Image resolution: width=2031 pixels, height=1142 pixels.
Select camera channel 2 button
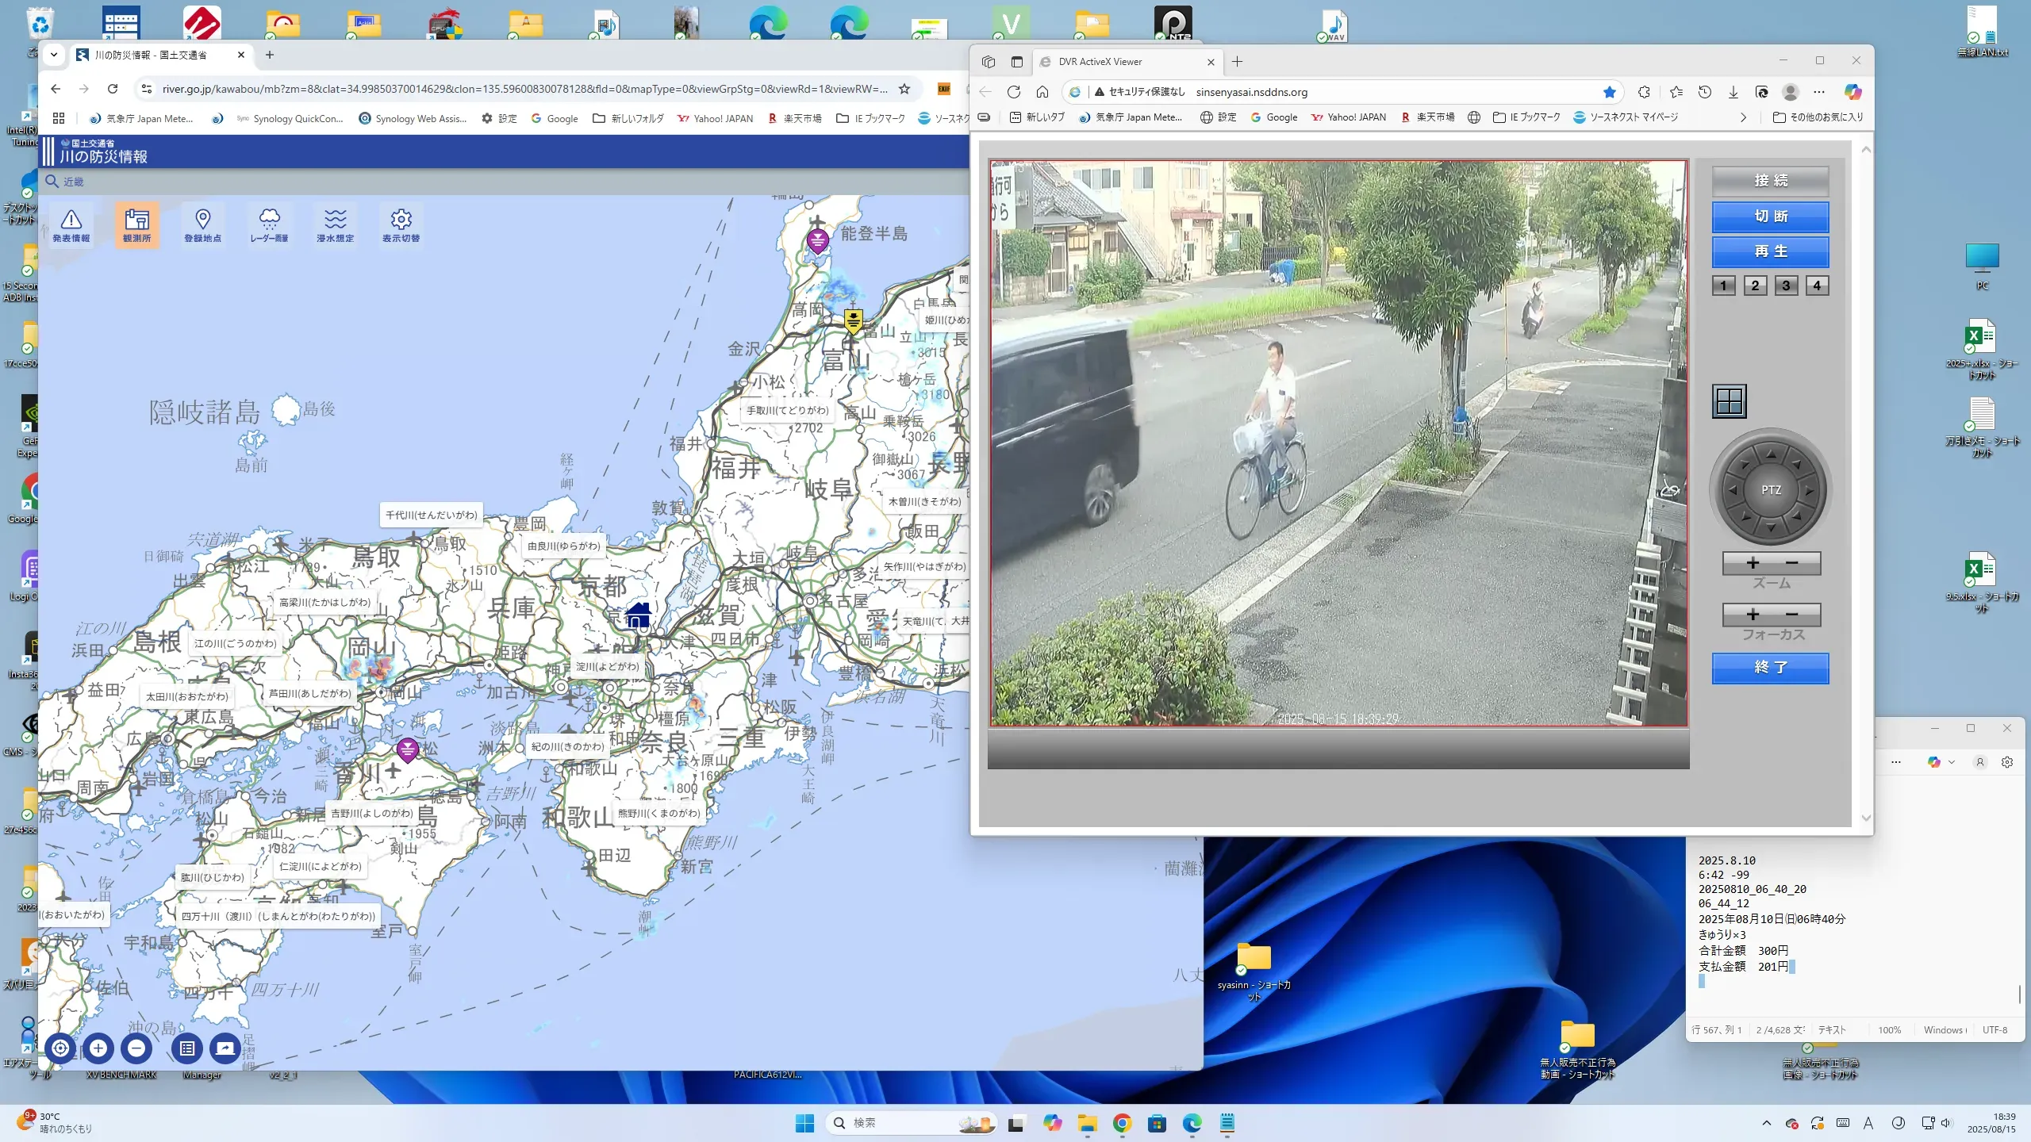[1755, 285]
